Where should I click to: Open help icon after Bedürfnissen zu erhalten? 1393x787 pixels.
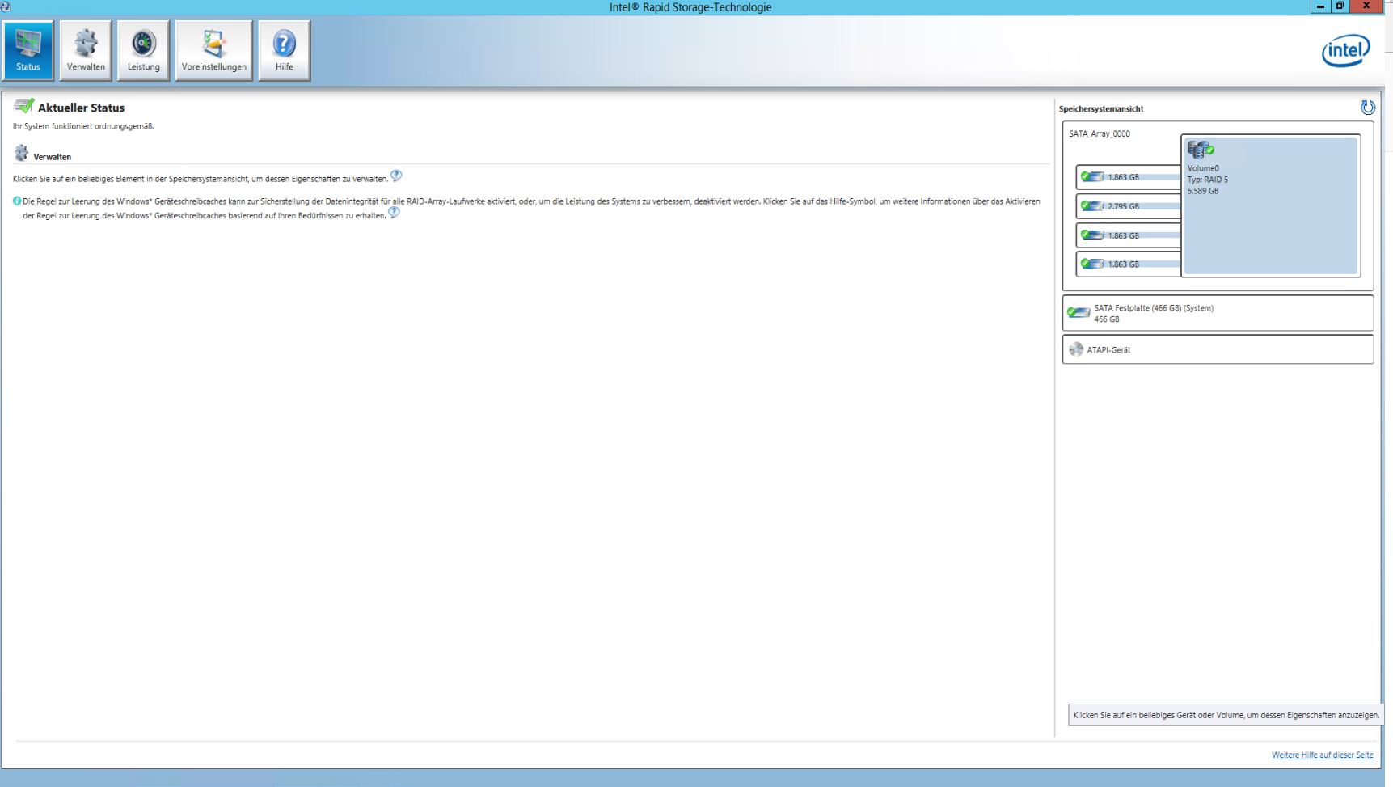[394, 213]
